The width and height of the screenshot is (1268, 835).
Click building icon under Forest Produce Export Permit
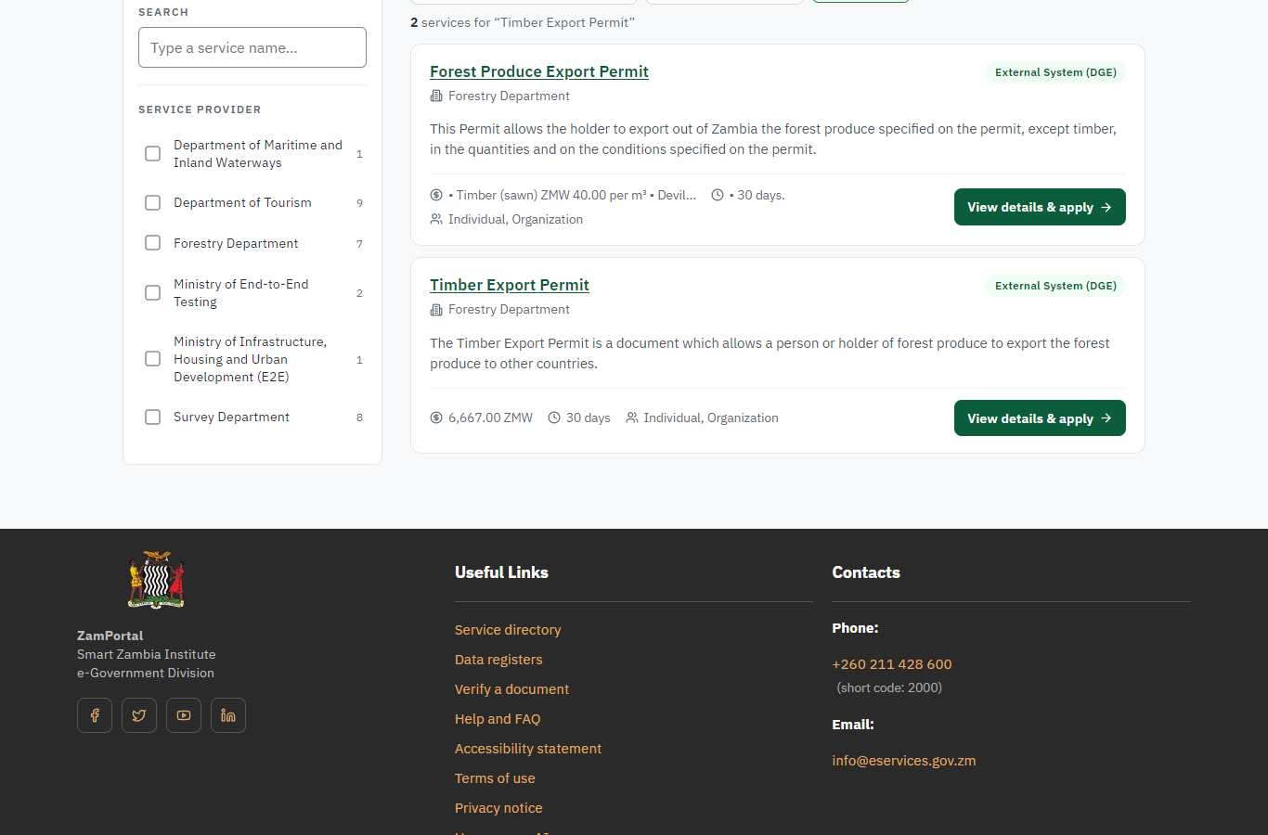(x=436, y=96)
